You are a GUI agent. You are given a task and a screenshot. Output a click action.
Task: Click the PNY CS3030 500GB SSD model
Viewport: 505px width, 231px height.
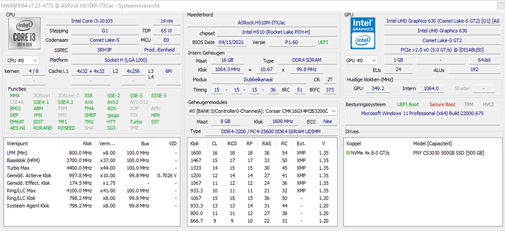(x=448, y=153)
